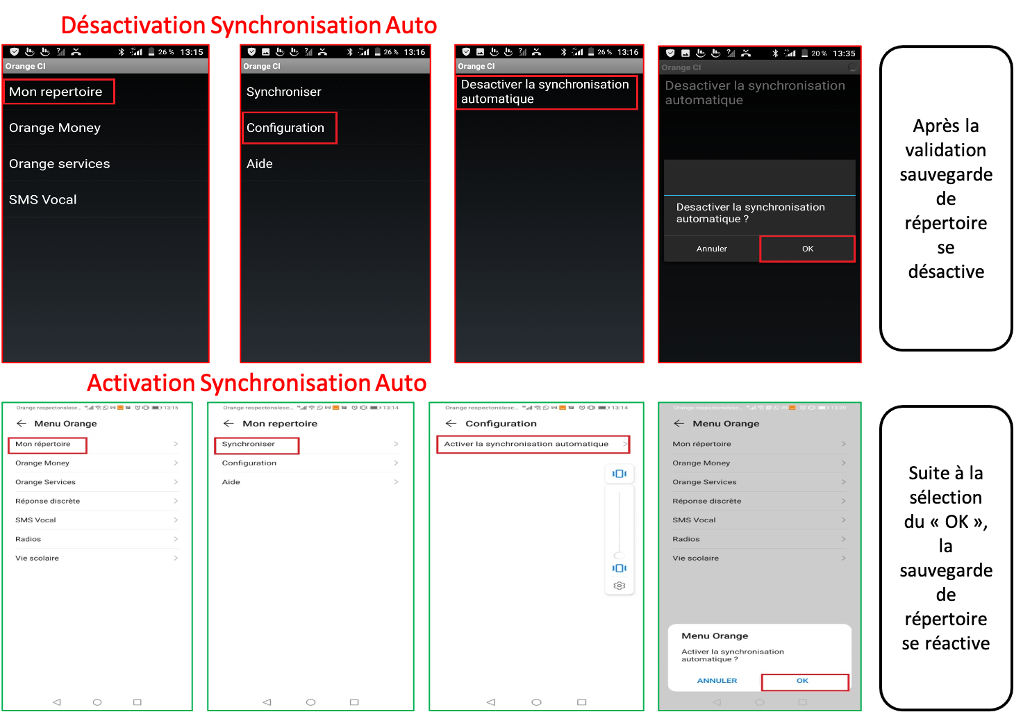Tap Réponse discrète on dimmed Menu Orange screen
Image resolution: width=1014 pixels, height=712 pixels.
pos(707,501)
